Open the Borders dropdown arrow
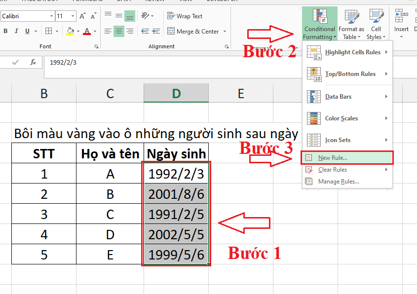 click(x=57, y=31)
